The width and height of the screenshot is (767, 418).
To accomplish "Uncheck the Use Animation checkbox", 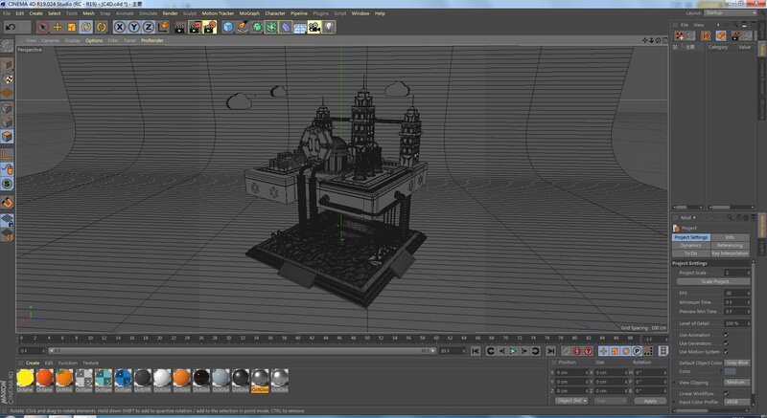I will pyautogui.click(x=726, y=335).
